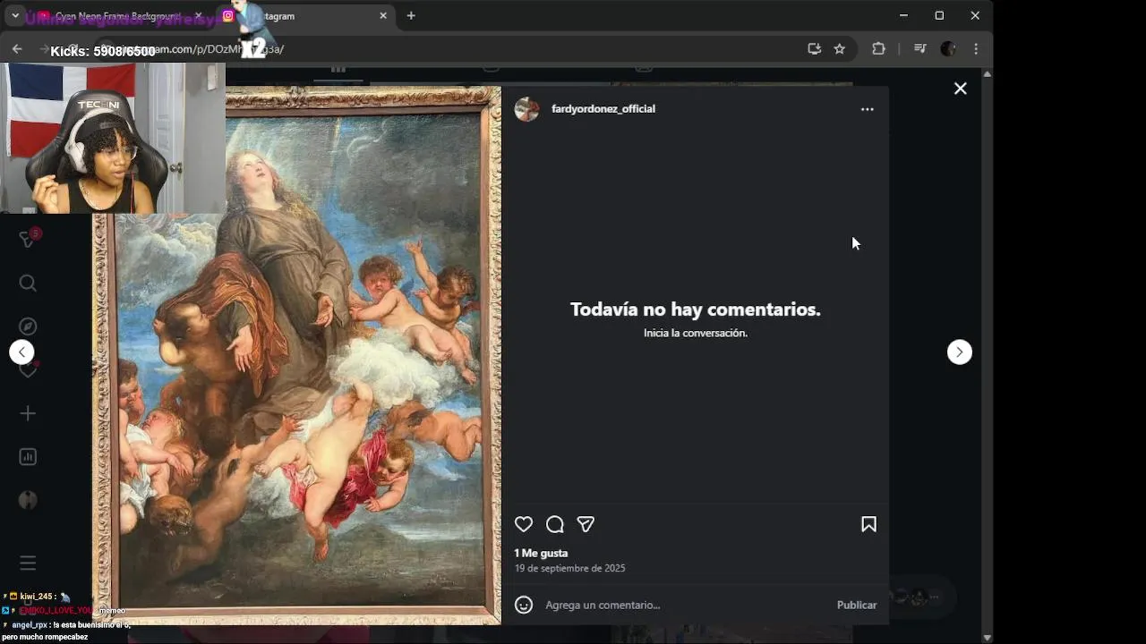Click the 'Inicia la conversación.' text
The image size is (1146, 644).
tap(696, 333)
